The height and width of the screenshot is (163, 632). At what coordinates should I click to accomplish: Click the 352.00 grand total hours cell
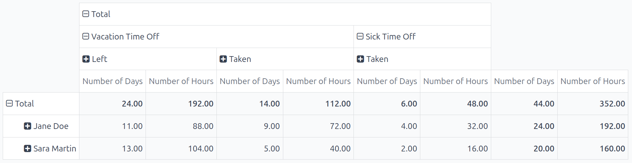click(612, 104)
